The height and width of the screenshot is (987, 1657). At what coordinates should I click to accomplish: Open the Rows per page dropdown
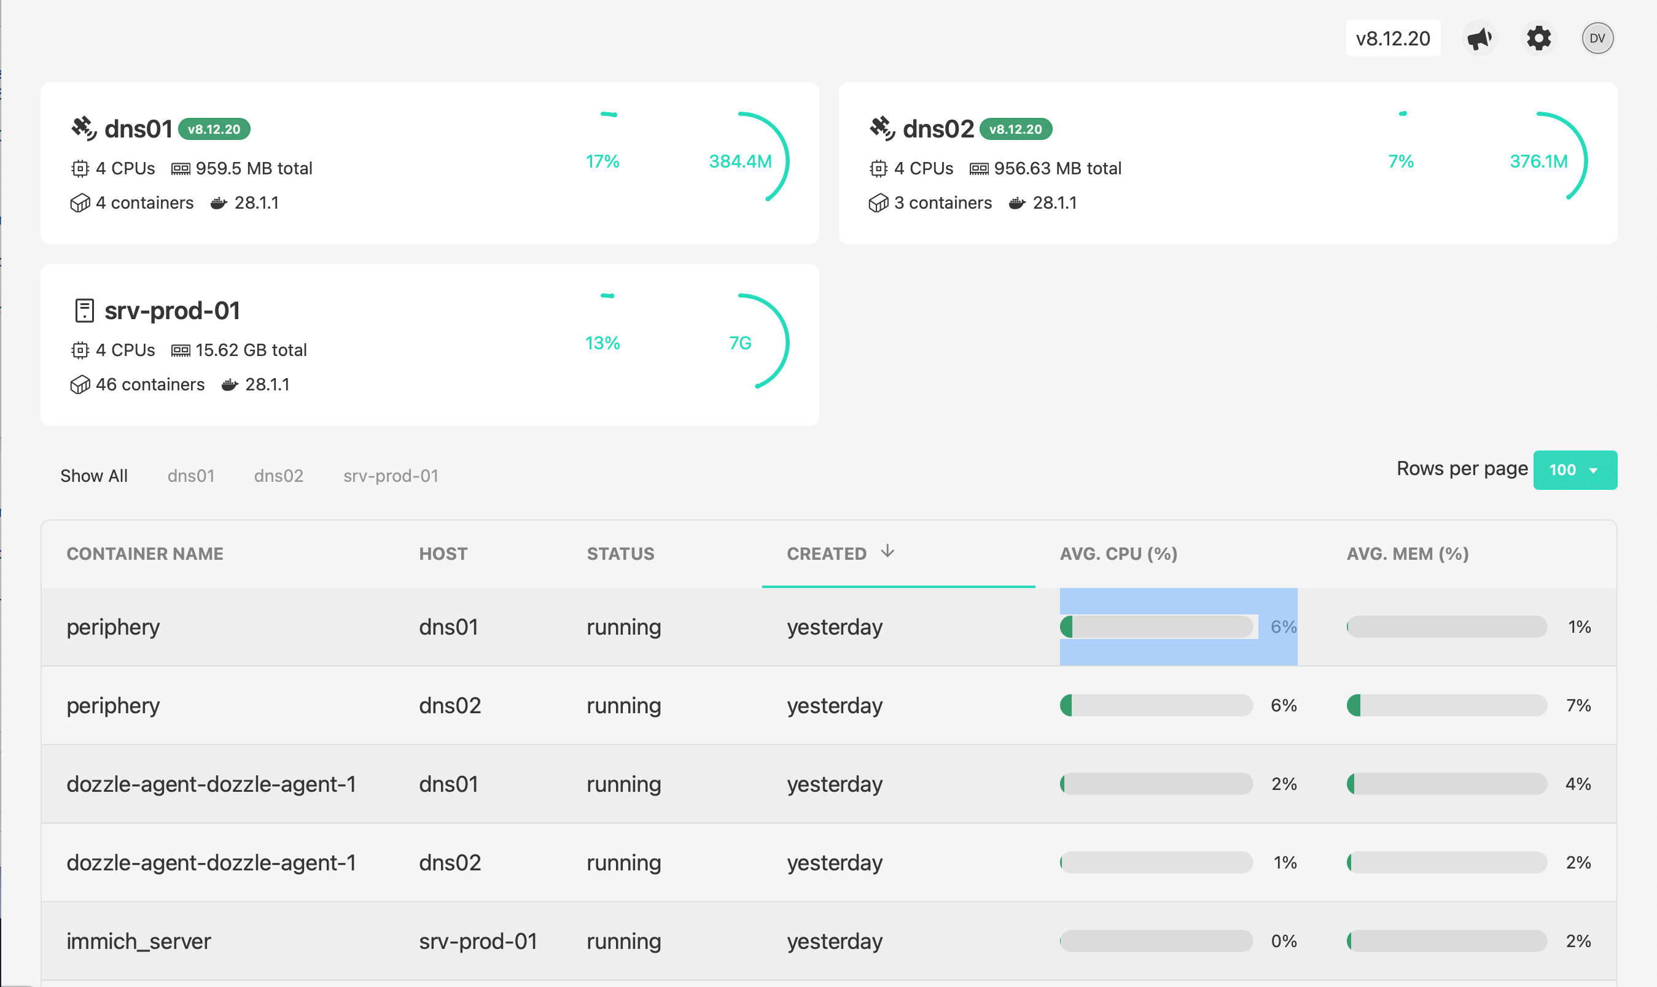1575,470
